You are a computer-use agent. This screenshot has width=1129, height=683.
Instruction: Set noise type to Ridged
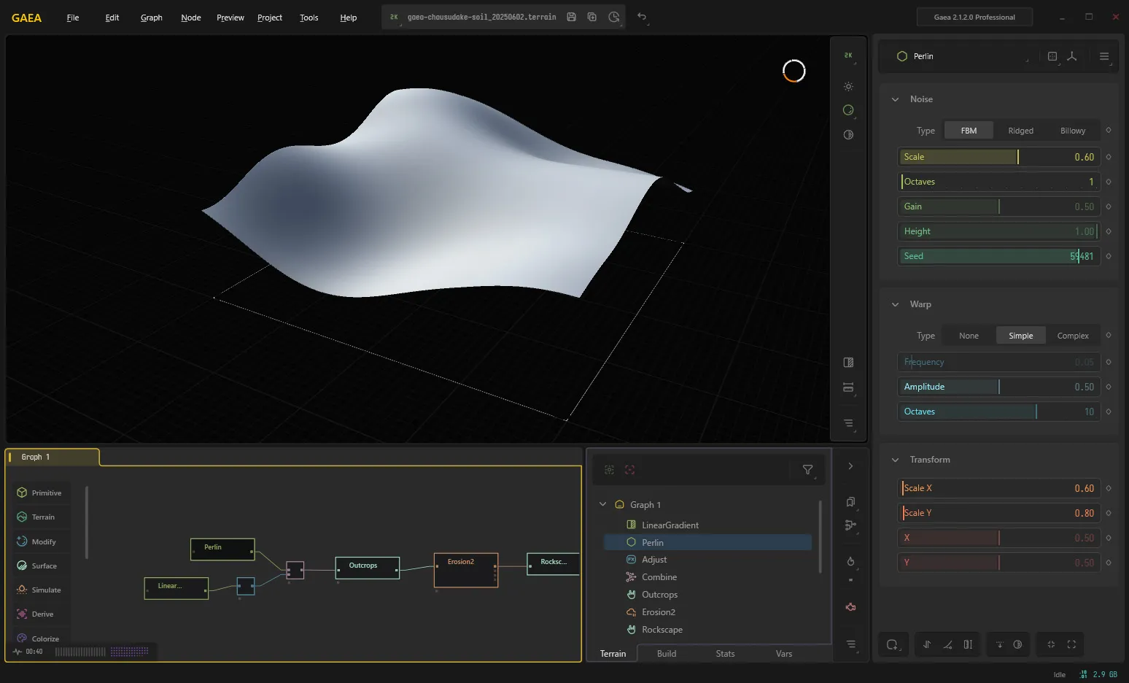[1020, 131]
